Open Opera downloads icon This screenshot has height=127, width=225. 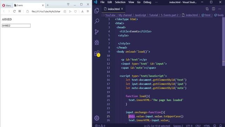(82, 11)
